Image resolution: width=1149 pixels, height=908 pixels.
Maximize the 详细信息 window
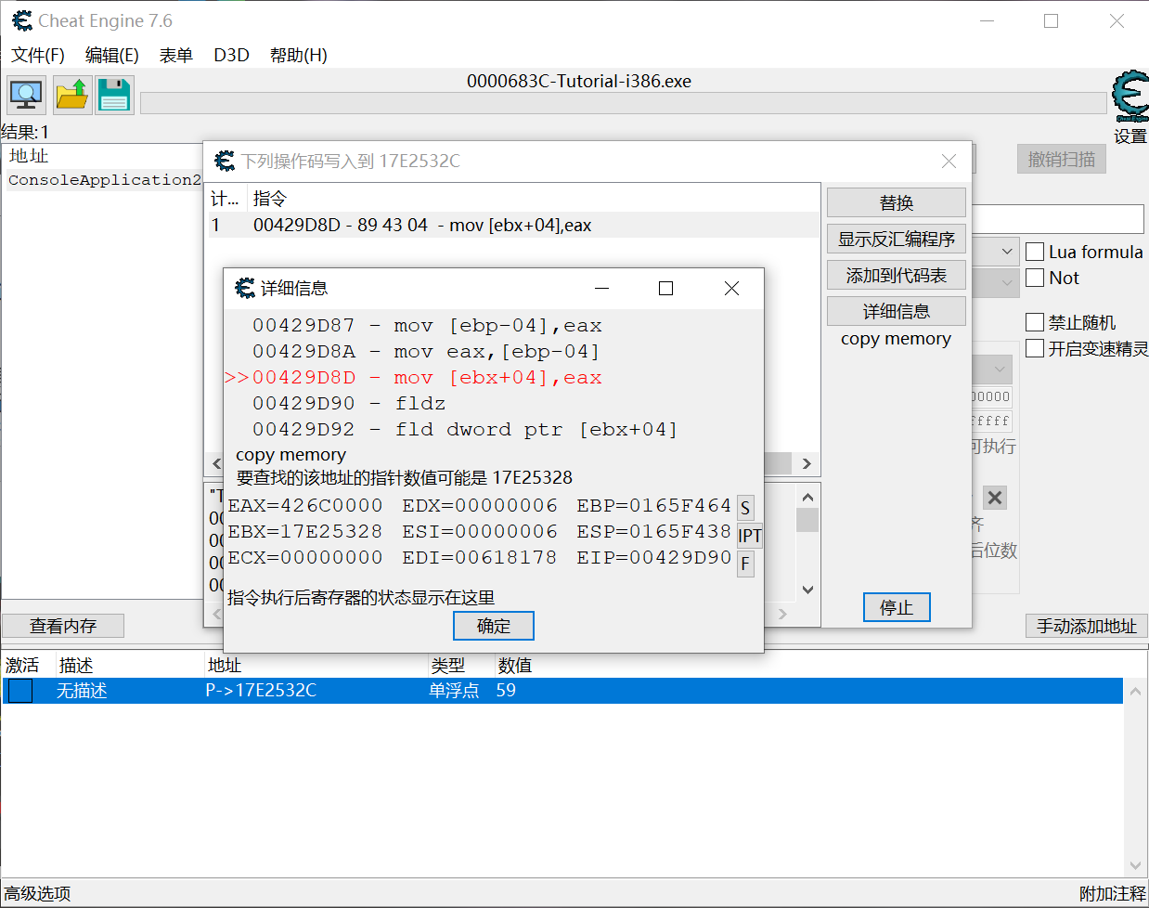(x=665, y=289)
